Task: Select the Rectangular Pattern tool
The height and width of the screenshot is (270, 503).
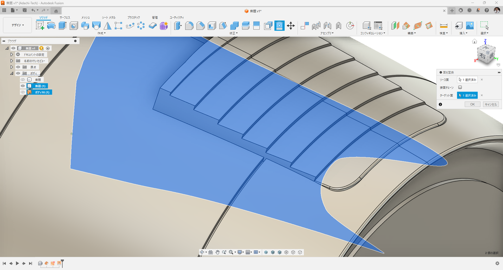Action: (118, 26)
